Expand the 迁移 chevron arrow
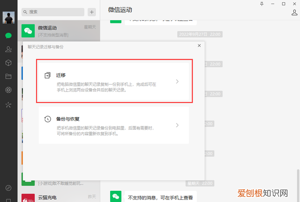300x202 pixels. pyautogui.click(x=177, y=81)
